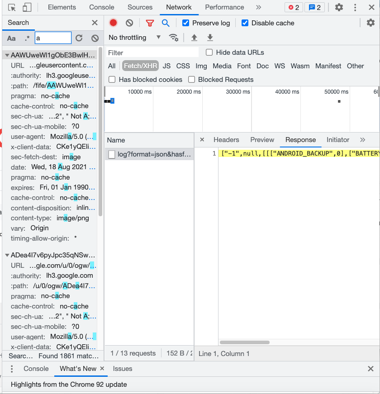380x394 pixels.
Task: Switch to the Console tab at top
Action: click(101, 7)
